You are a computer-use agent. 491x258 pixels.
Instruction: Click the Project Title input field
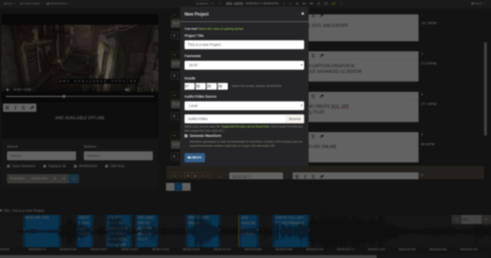[244, 45]
